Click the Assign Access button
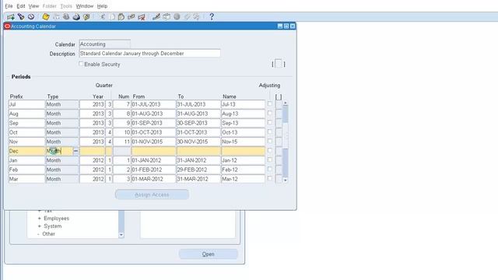The height and width of the screenshot is (280, 498). tap(152, 194)
